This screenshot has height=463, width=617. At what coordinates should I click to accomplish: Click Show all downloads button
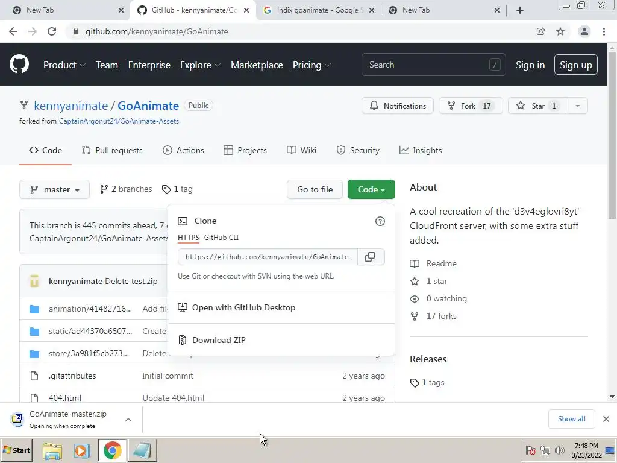click(x=571, y=419)
